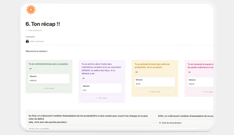The height and width of the screenshot is (135, 234).
Task: Open the Mission card showing €121
Action: (102, 88)
